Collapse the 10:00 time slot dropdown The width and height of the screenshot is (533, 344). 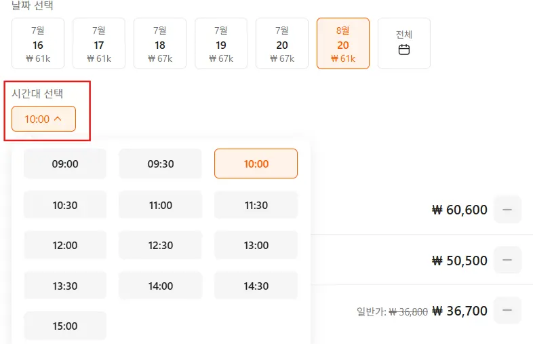click(43, 119)
